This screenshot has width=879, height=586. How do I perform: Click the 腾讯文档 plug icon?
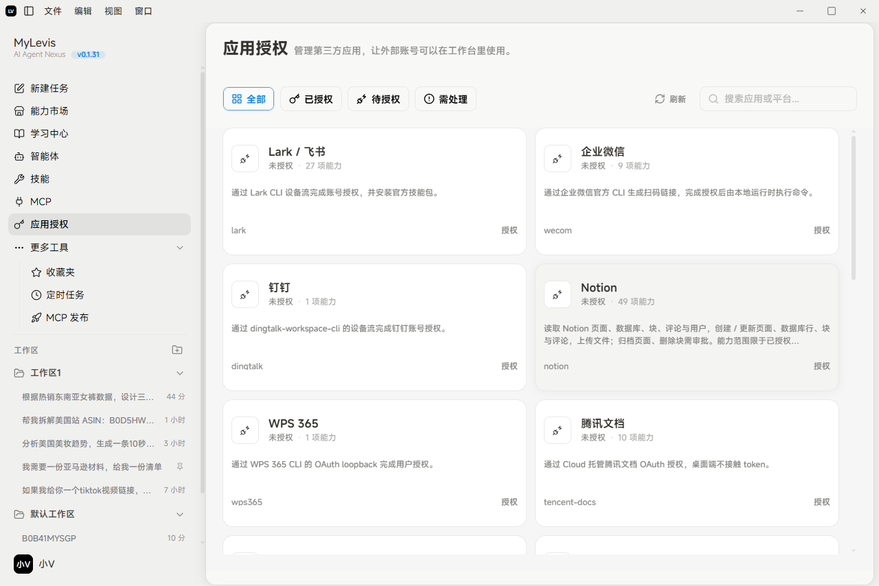point(558,430)
